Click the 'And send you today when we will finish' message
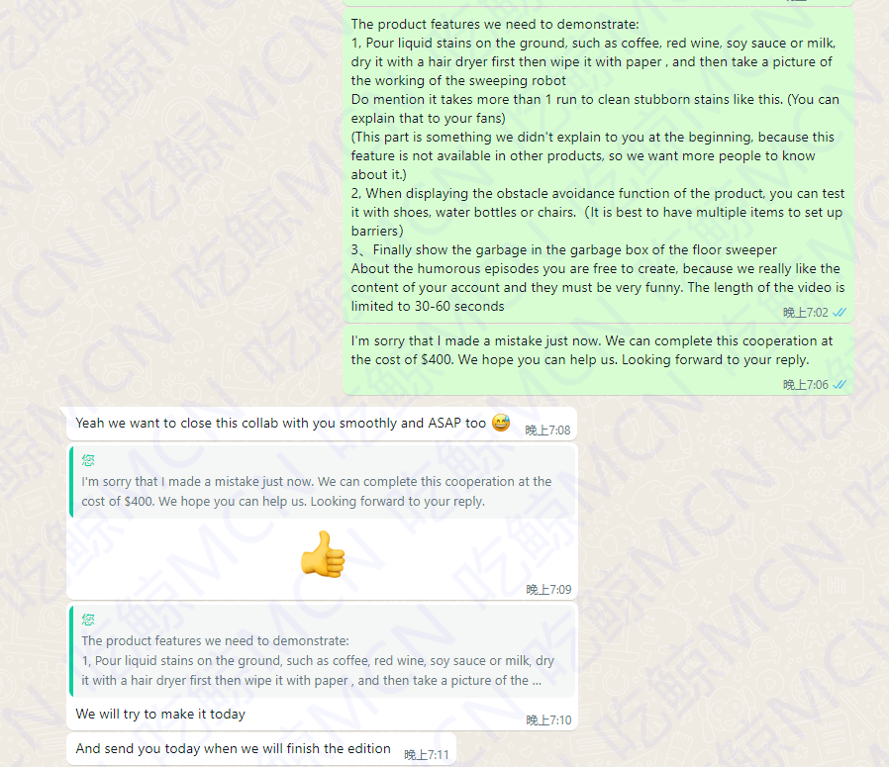The width and height of the screenshot is (889, 767). [261, 749]
